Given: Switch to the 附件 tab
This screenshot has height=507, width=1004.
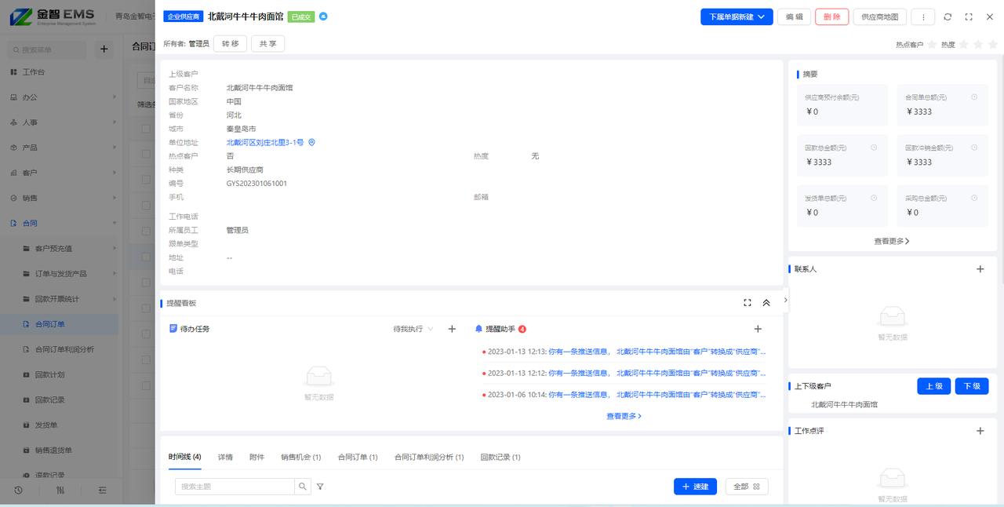Looking at the screenshot, I should (257, 457).
